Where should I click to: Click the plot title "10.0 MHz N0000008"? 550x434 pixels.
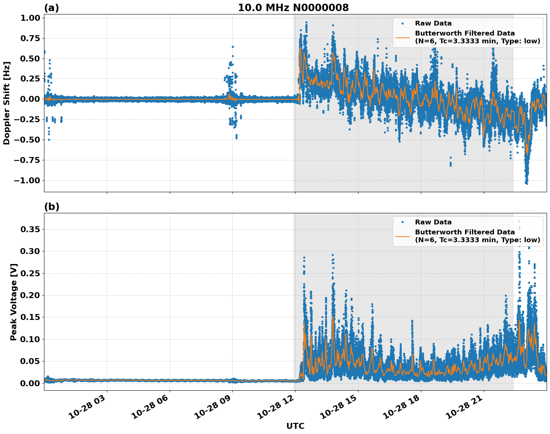293,8
